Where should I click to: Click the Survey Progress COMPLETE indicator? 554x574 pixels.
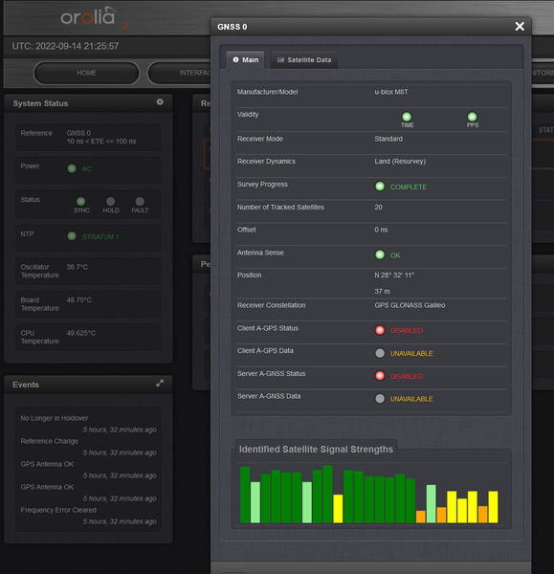tap(380, 187)
